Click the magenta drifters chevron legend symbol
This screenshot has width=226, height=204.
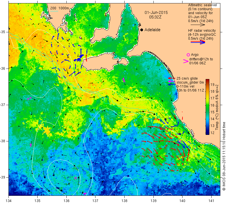pos(186,61)
